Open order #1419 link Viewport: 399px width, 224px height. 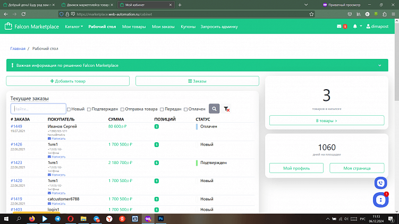[x=16, y=199]
